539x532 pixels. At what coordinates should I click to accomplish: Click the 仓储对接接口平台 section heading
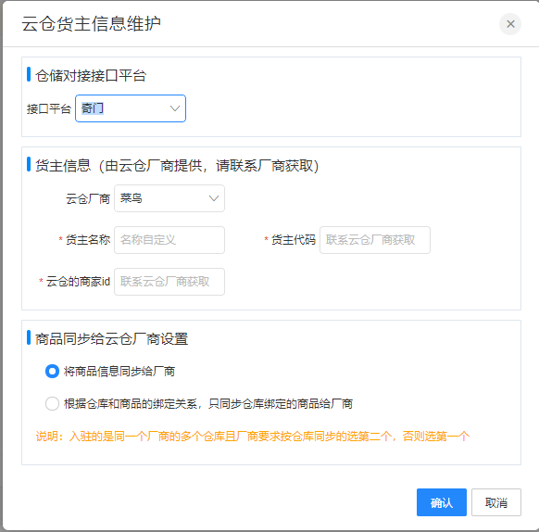(x=91, y=76)
